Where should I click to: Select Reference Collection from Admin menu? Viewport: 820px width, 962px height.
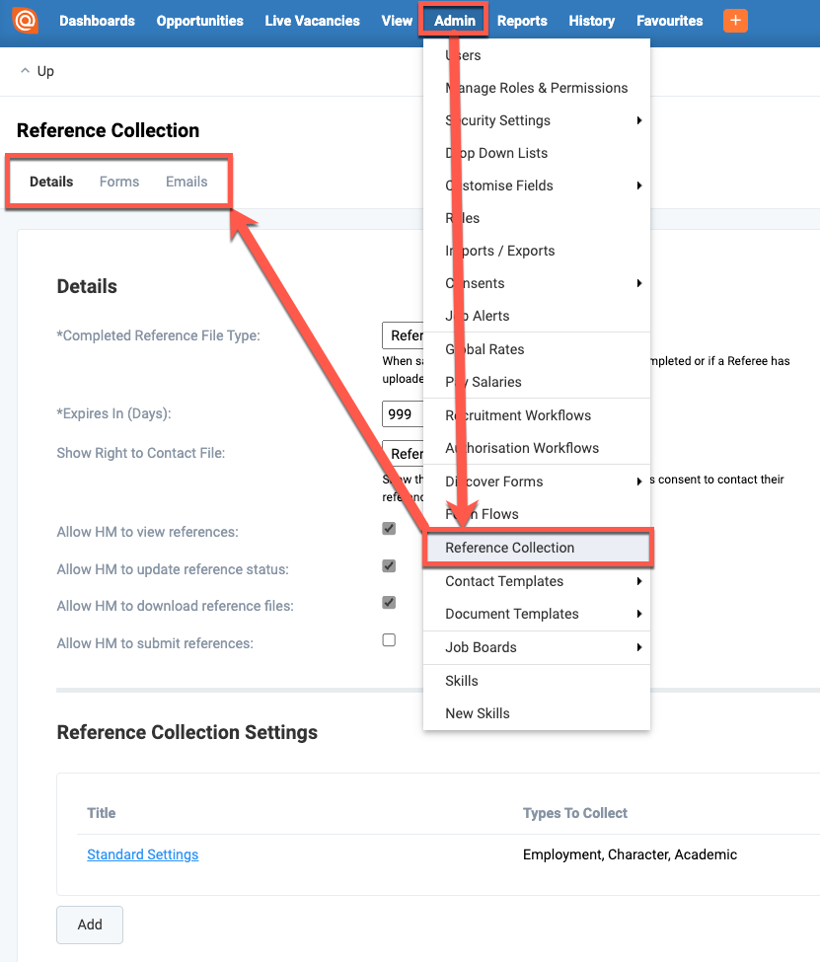[x=509, y=548]
